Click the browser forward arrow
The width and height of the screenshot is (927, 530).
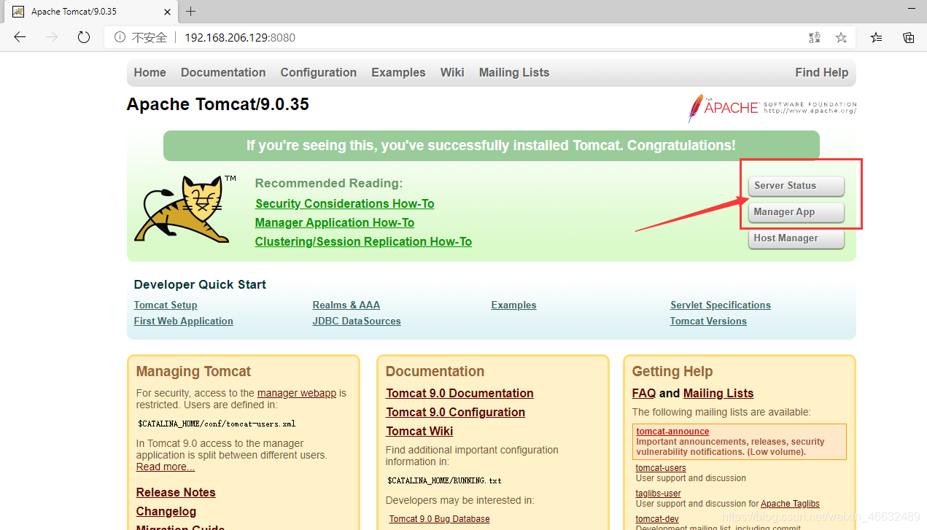pos(51,37)
